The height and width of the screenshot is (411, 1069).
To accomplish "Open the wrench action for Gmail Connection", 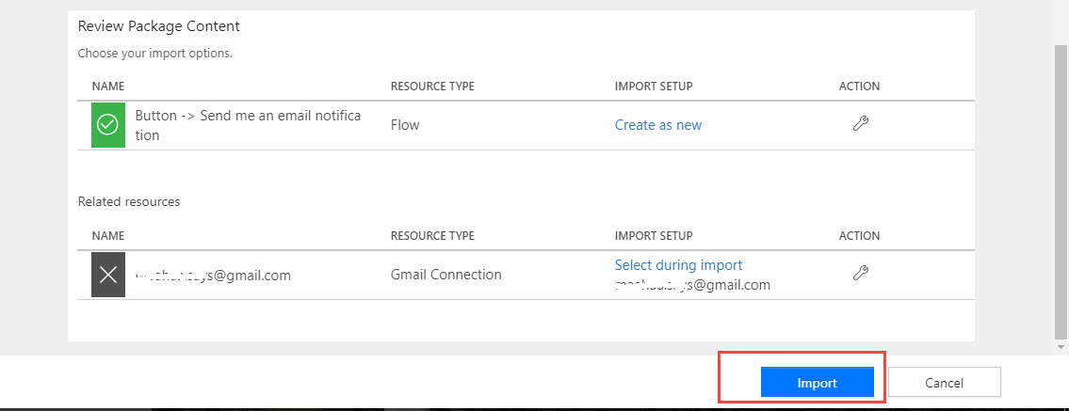I will [859, 274].
